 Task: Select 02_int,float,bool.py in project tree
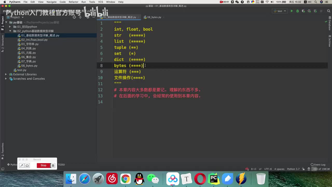[34, 40]
